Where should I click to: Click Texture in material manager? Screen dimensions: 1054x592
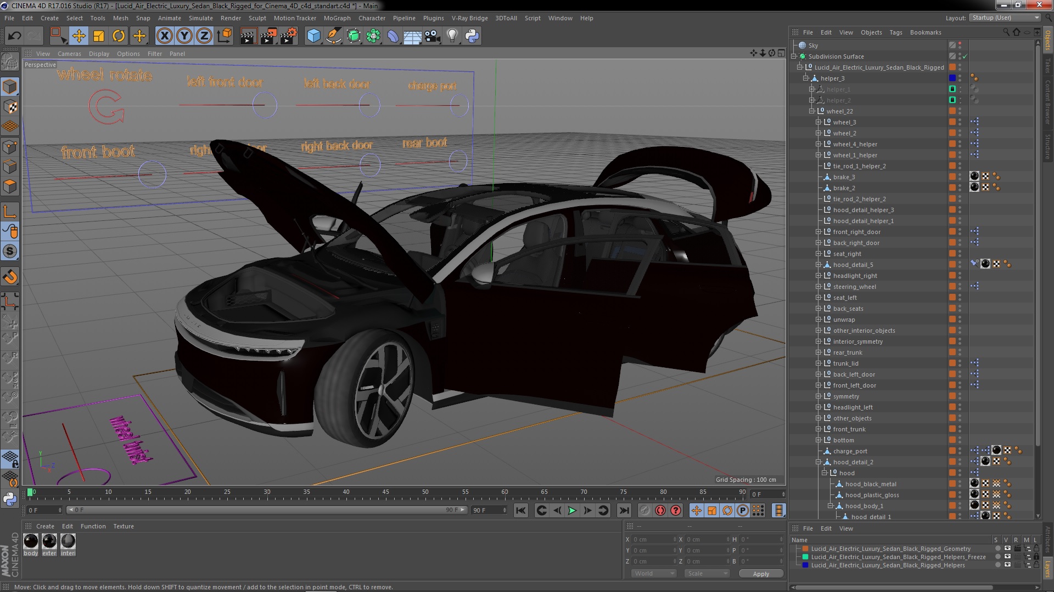pyautogui.click(x=124, y=526)
